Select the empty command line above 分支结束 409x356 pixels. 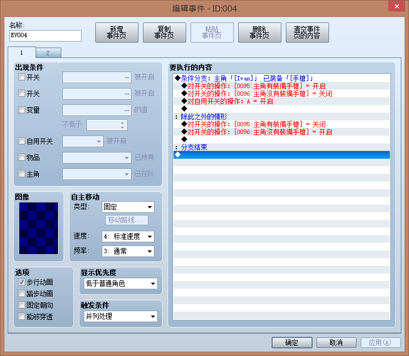(x=282, y=139)
